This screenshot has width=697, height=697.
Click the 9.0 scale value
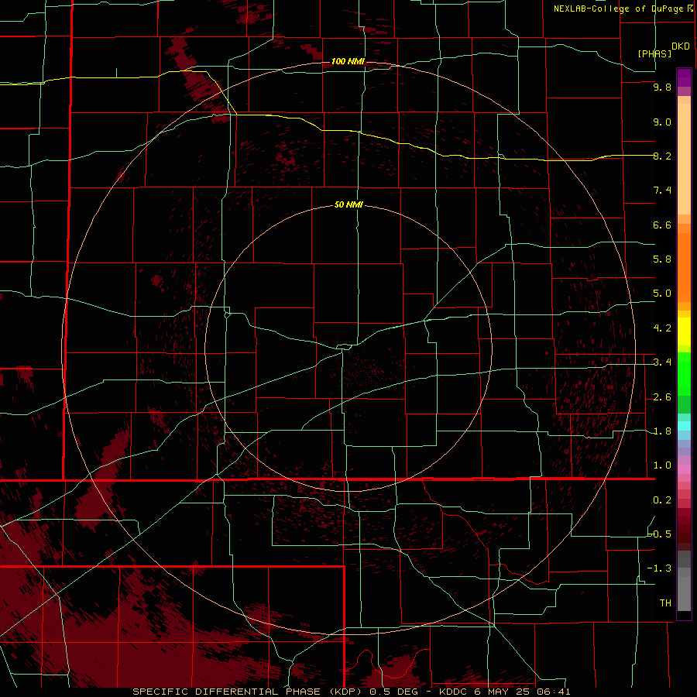[662, 122]
